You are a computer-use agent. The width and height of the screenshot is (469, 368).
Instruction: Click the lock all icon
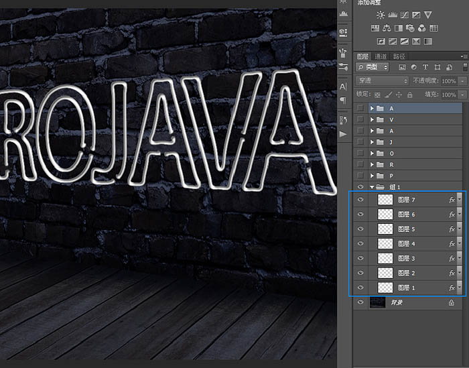(x=409, y=95)
